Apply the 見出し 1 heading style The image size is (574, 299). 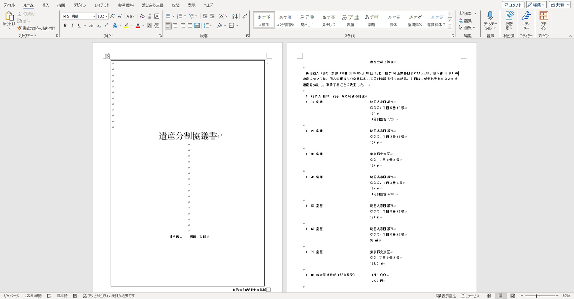(x=307, y=20)
